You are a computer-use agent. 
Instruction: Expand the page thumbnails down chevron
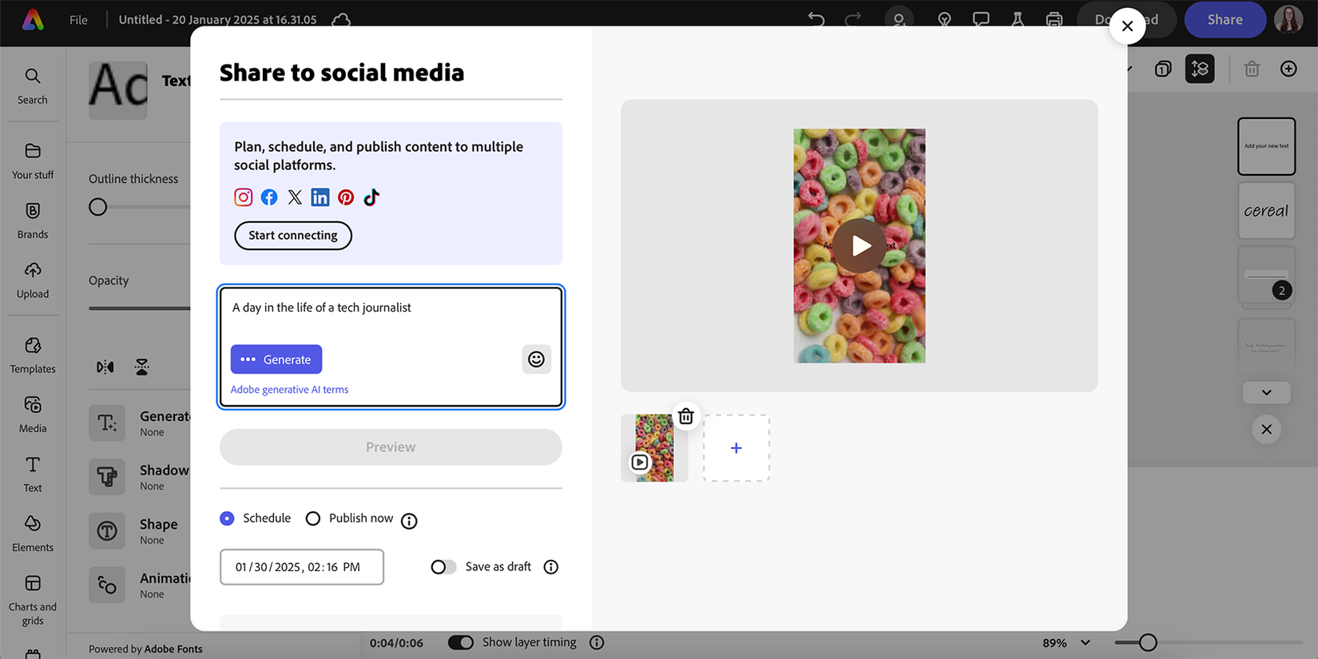[x=1266, y=392]
